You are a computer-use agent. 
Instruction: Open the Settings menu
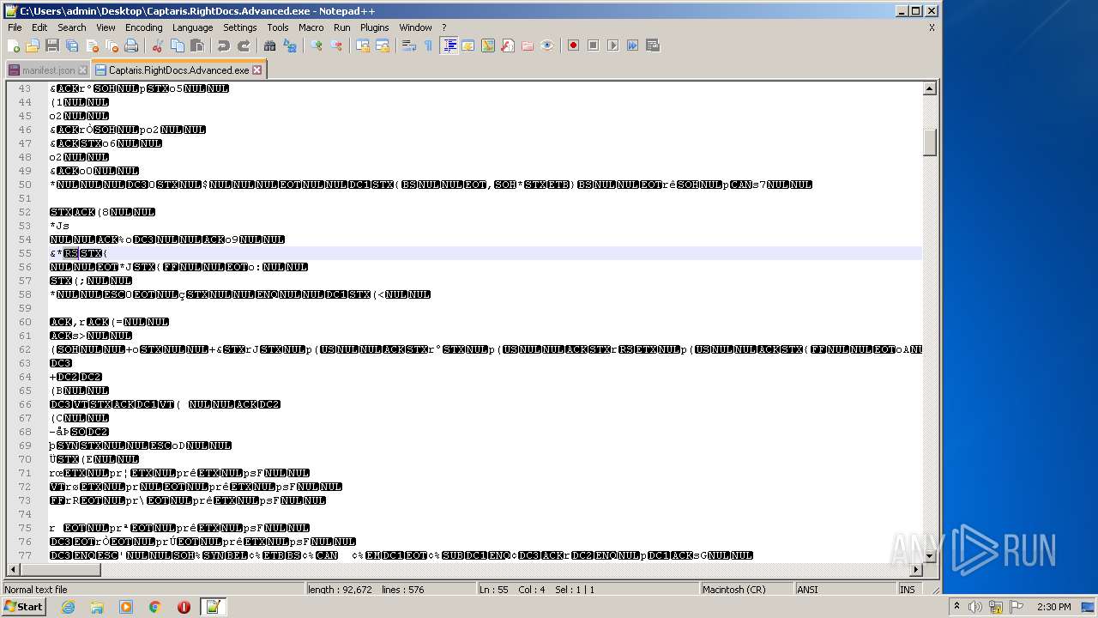[x=240, y=27]
